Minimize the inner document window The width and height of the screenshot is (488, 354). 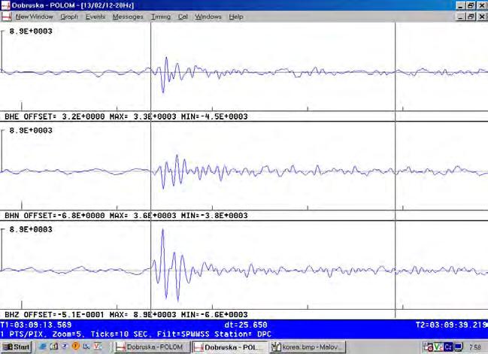[x=461, y=17]
